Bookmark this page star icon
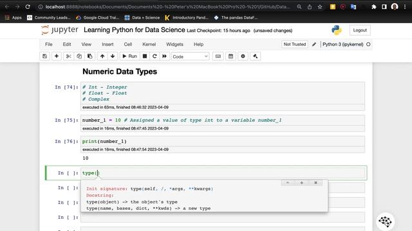 click(x=320, y=7)
